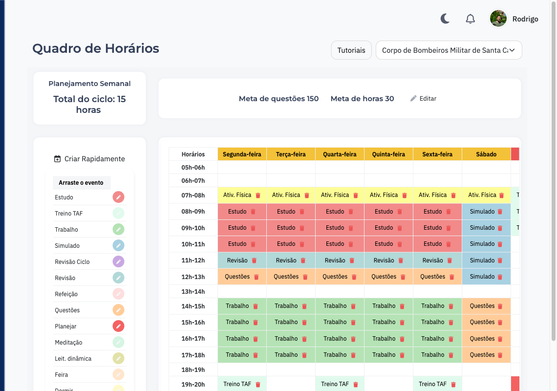Image resolution: width=557 pixels, height=391 pixels.
Task: Click the orange pencil next to Questões
Action: [118, 310]
